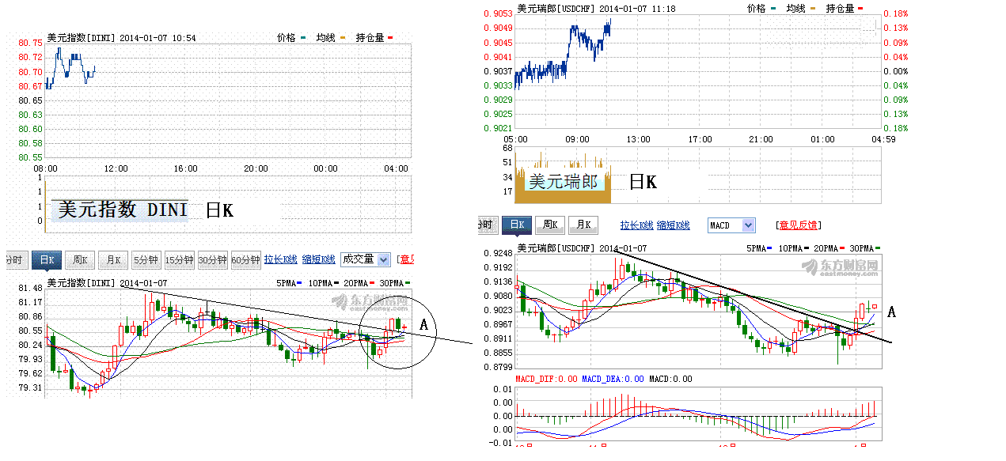Click the 30PMA legend on 美元指数 daily chart

pyautogui.click(x=394, y=283)
